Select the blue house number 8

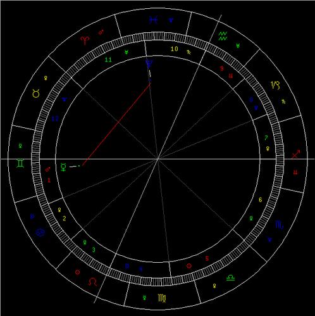[251, 99]
